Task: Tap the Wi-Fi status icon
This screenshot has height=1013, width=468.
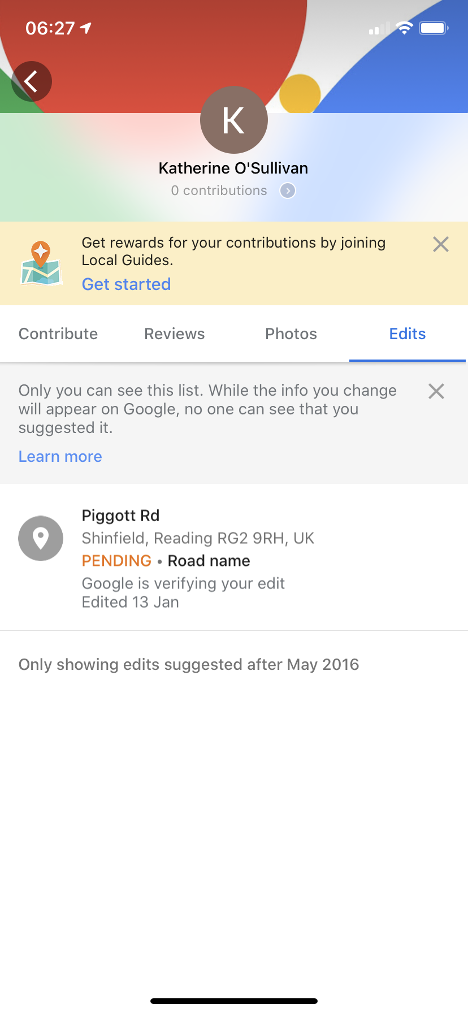Action: coord(404,28)
